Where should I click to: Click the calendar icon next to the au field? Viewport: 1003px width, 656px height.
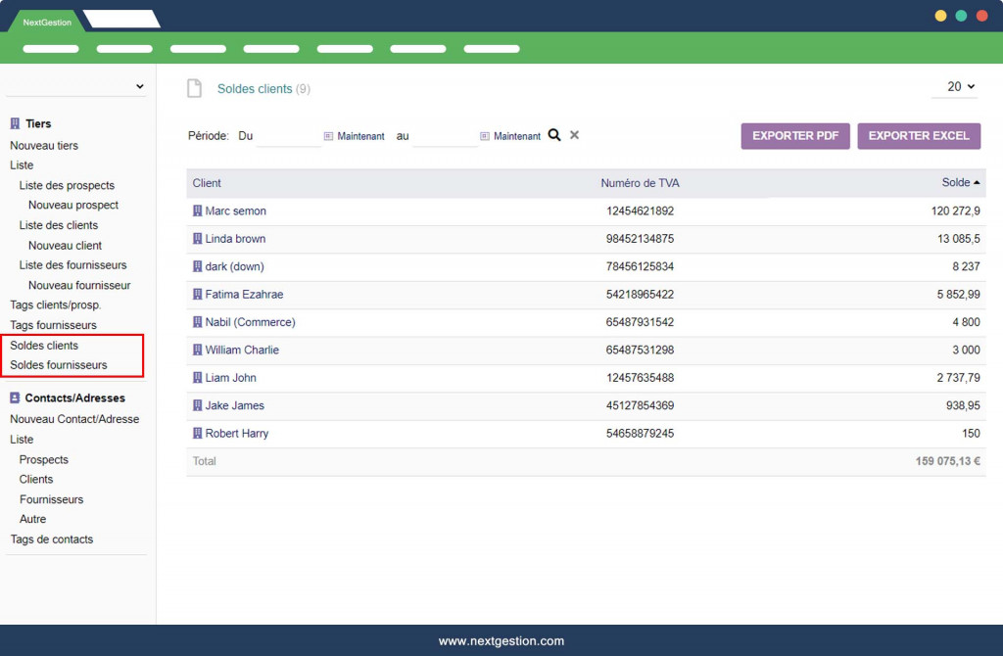point(485,136)
